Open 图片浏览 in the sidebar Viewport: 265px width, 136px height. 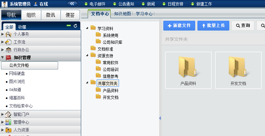pyautogui.click(x=17, y=81)
